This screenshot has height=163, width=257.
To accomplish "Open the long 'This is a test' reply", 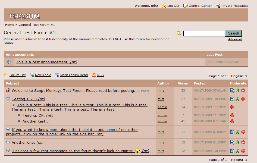I will (x=80, y=107).
